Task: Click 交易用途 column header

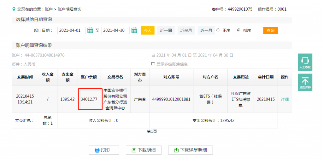Action: click(241, 77)
